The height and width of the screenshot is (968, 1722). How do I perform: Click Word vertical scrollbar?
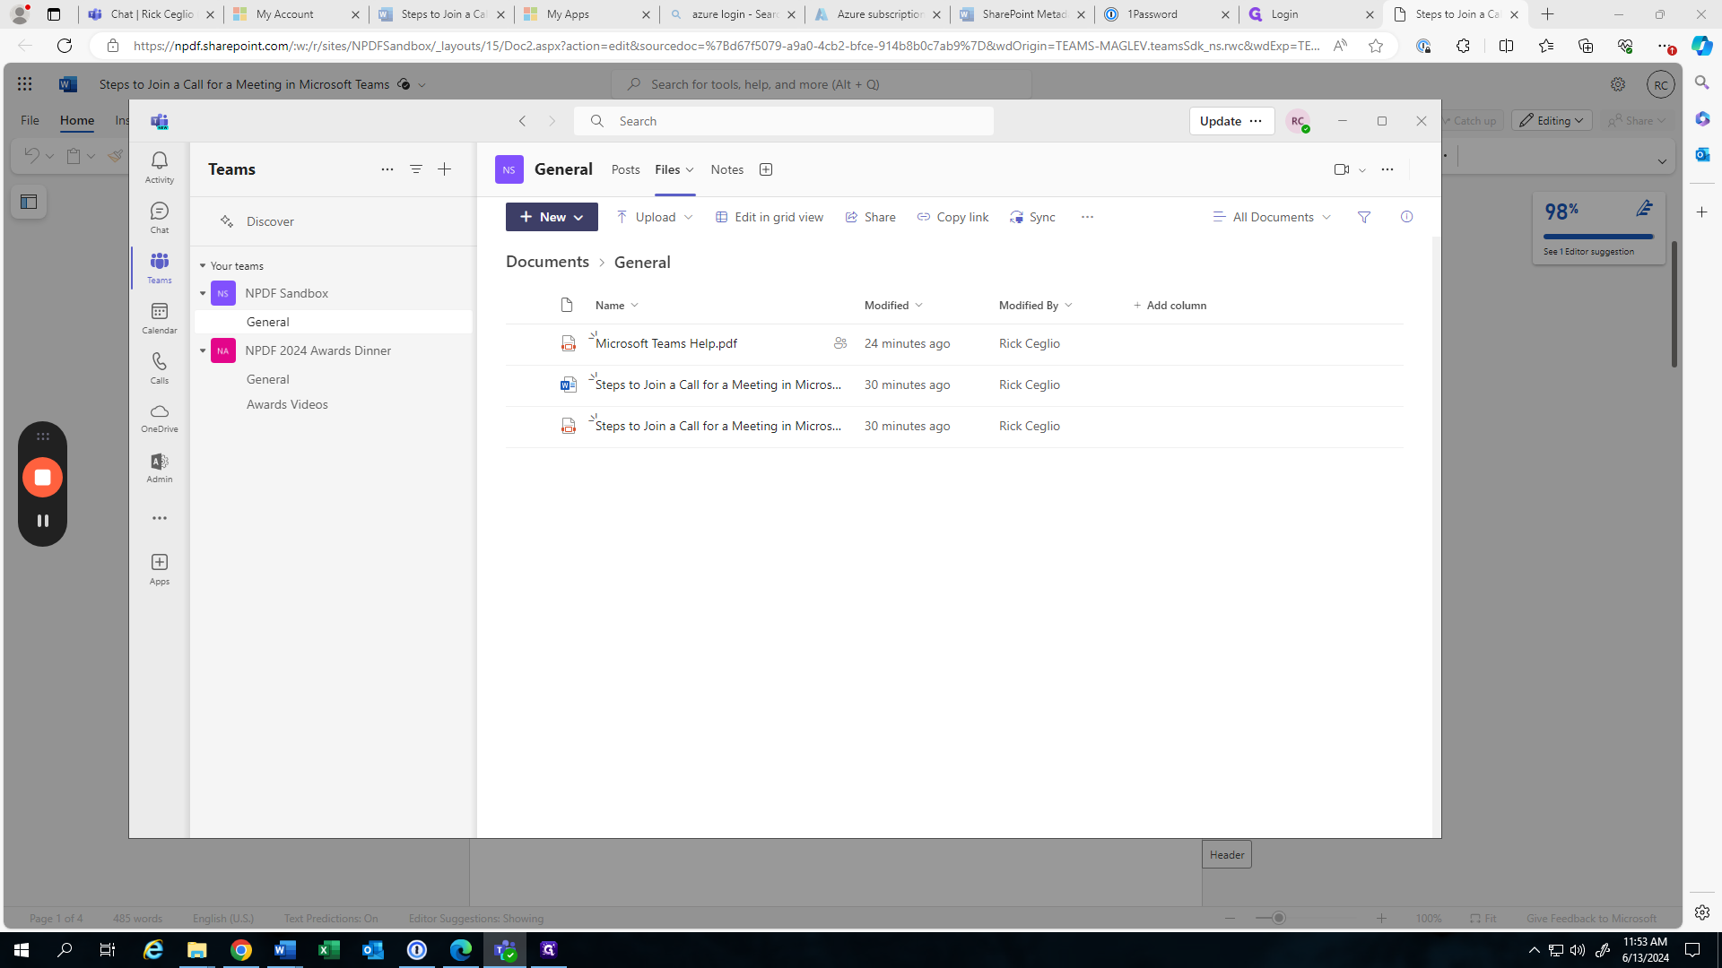[1674, 305]
